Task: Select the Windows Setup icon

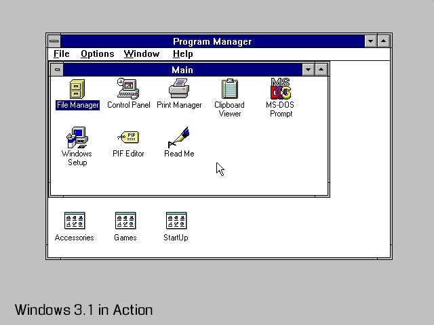Action: point(77,137)
